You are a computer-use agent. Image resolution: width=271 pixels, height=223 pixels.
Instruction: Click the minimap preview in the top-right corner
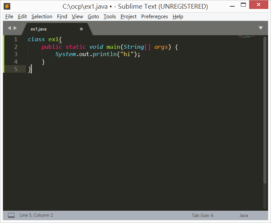(x=246, y=37)
